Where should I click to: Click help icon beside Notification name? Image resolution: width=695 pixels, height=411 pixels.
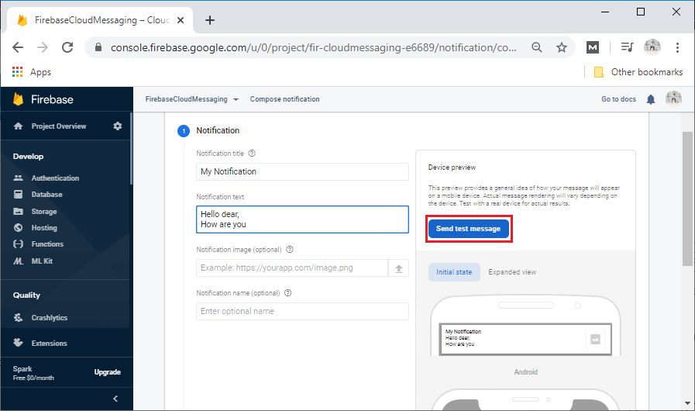pyautogui.click(x=288, y=293)
